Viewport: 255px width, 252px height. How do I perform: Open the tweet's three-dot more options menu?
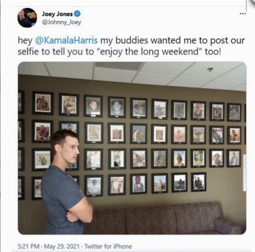coord(243,14)
